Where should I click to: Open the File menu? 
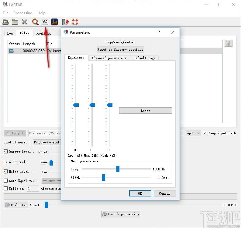(x=5, y=13)
